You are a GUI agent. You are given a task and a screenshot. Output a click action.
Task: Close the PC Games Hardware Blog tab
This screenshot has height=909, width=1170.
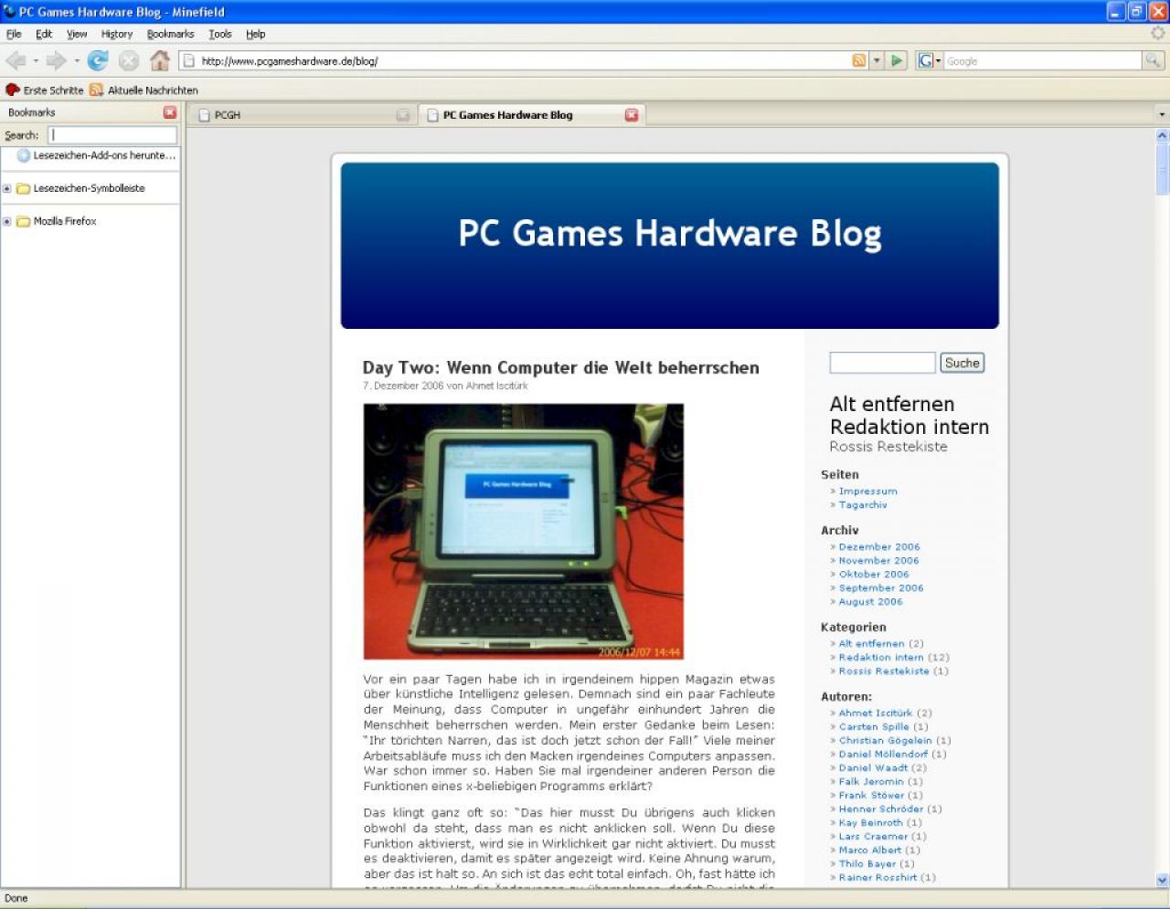pos(632,115)
